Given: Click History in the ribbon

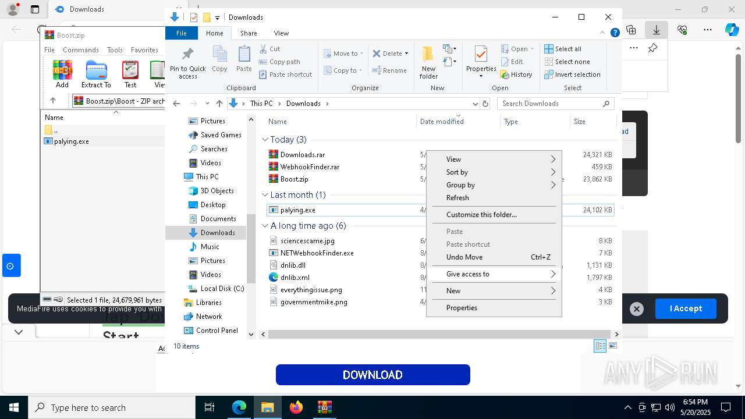Looking at the screenshot, I should pos(516,74).
